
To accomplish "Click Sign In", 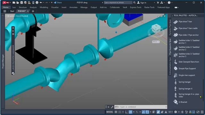I will tap(142, 3).
